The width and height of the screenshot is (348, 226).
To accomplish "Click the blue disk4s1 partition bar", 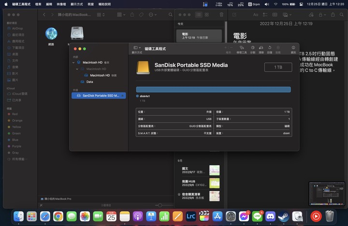I will [x=213, y=89].
